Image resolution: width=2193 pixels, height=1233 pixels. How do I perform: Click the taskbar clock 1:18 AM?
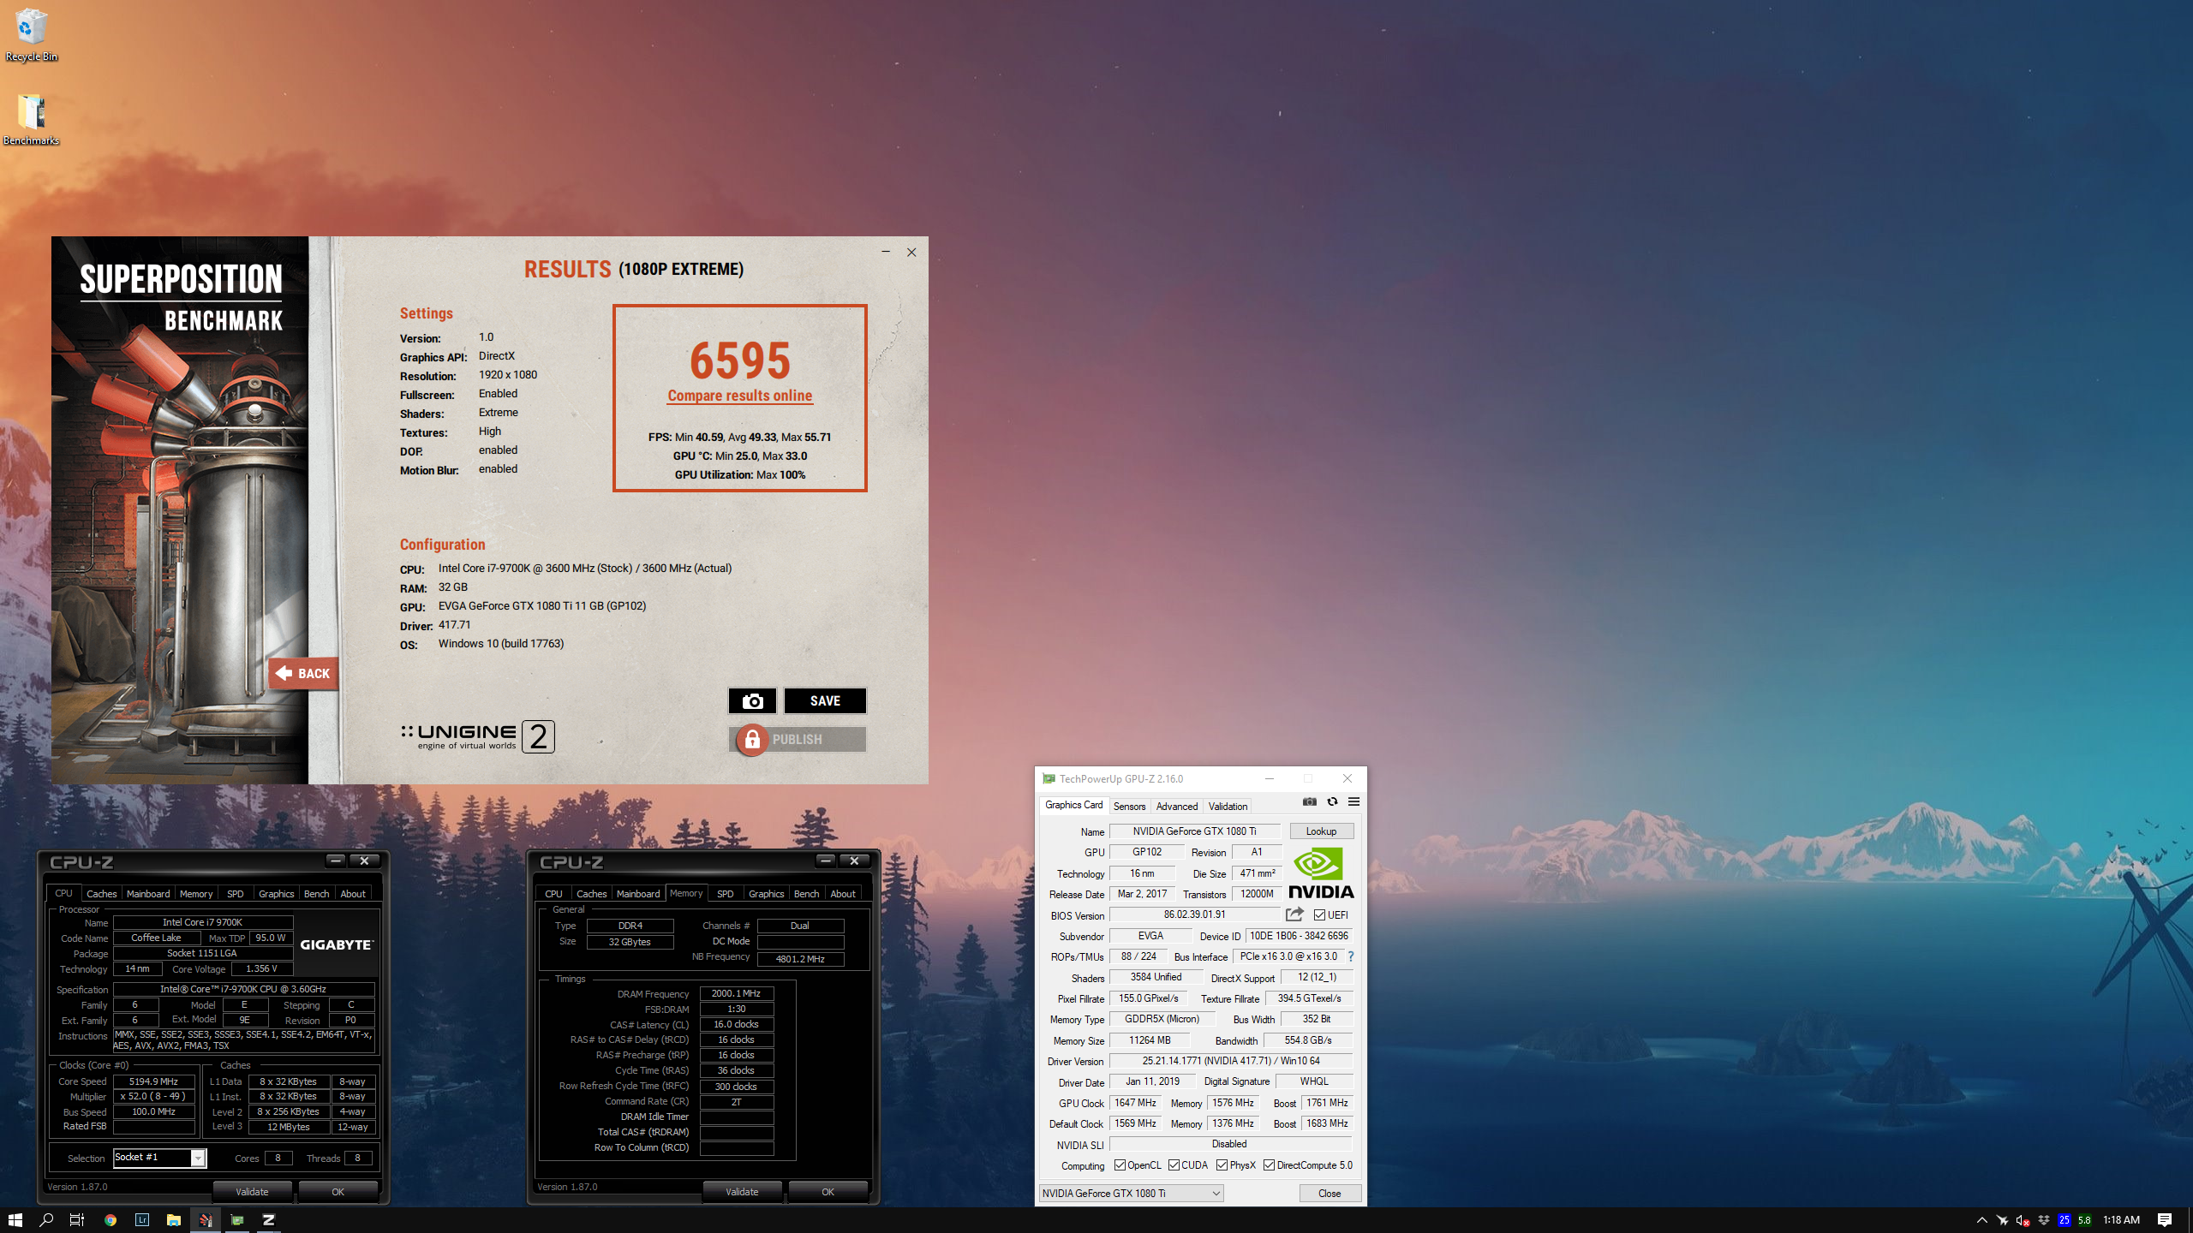2121,1220
